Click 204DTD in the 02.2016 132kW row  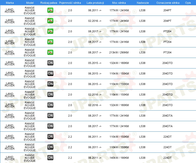pyautogui.click(x=167, y=105)
